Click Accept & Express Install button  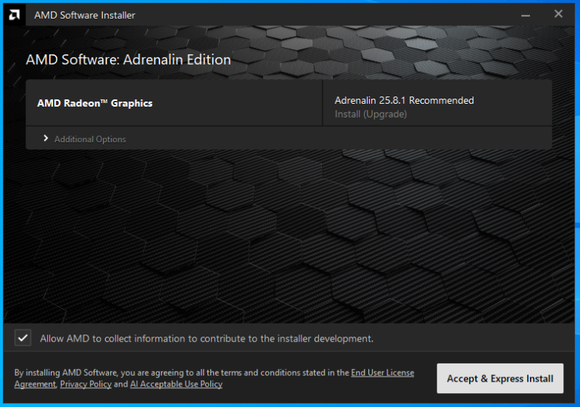coord(500,378)
